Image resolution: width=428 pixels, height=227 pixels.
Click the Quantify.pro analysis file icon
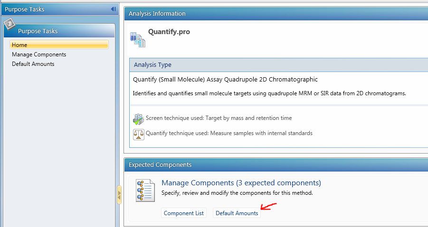pos(138,40)
